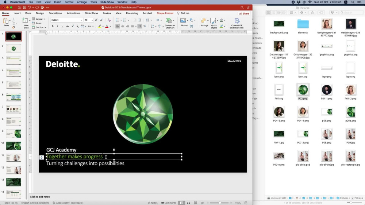Start Slide Show from status bar
365x205 pixels.
coord(202,203)
